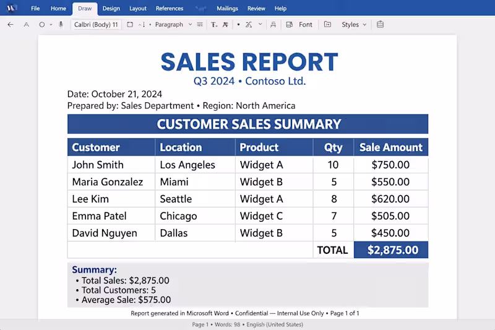This screenshot has height=330, width=495.
Task: Click the circle shape tool icon
Action: click(41, 25)
